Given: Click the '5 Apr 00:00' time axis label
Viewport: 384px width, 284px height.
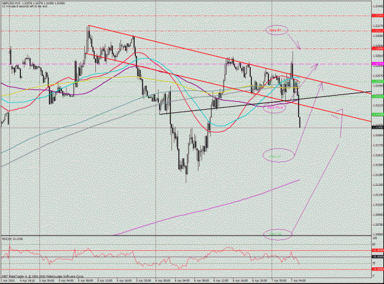Looking at the screenshot, I should 47,280.
